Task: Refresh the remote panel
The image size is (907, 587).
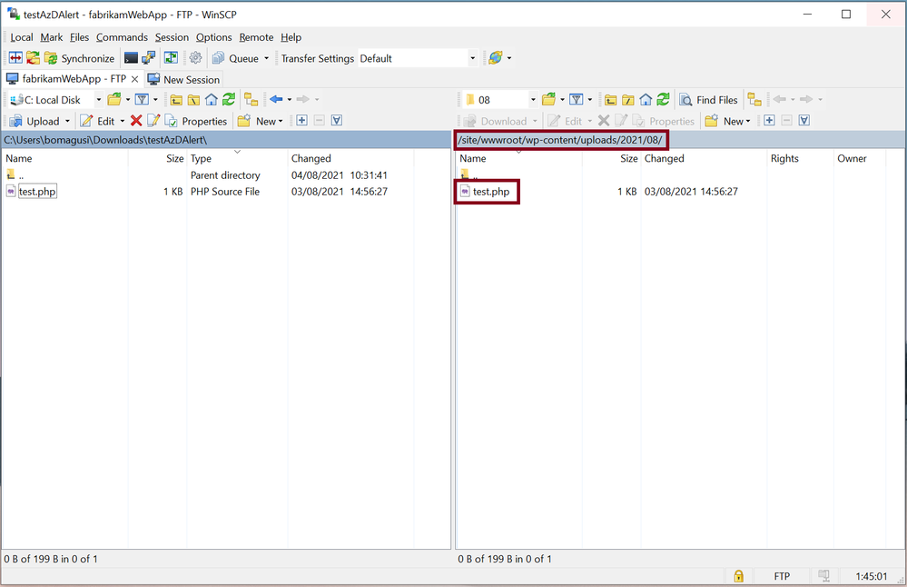Action: point(664,100)
